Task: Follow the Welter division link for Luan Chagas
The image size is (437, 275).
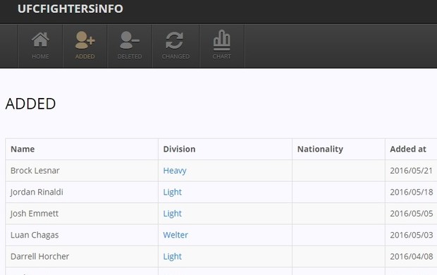Action: pos(176,235)
